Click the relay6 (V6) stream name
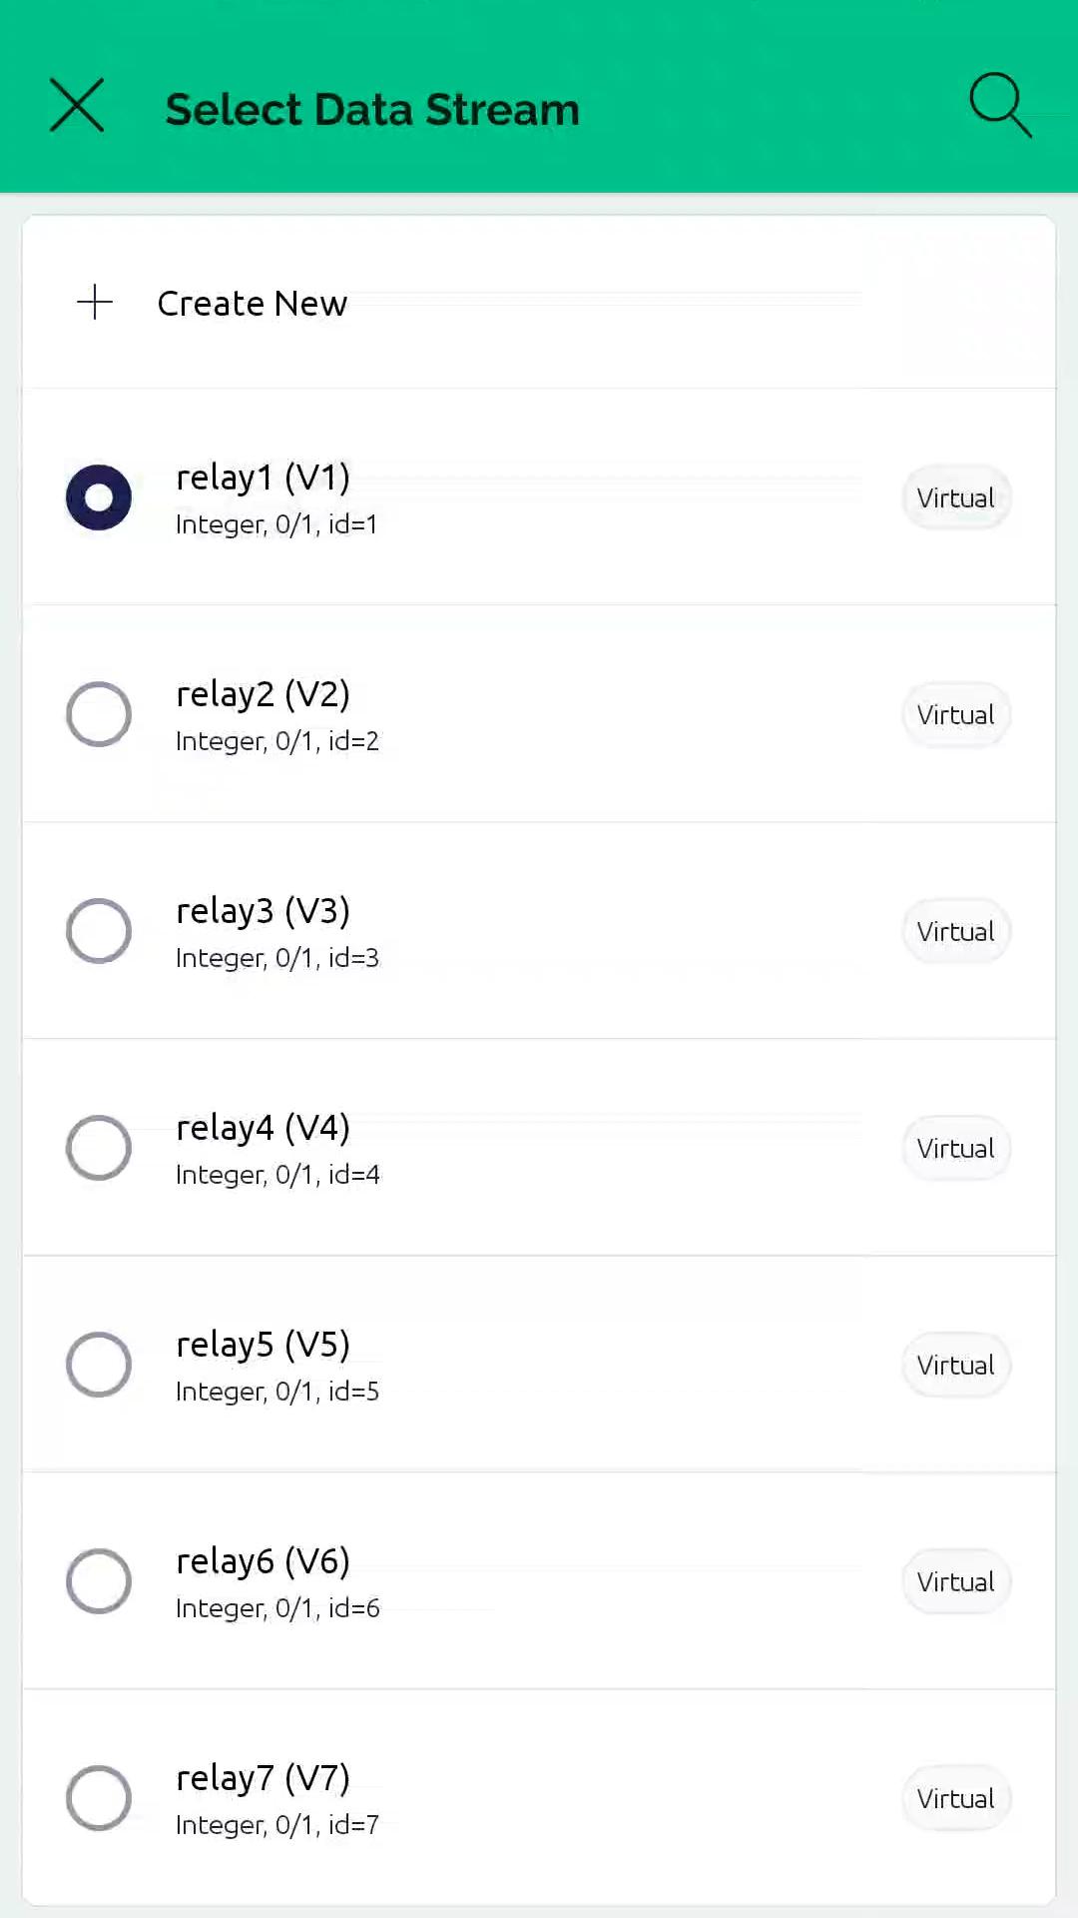1078x1918 pixels. pyautogui.click(x=263, y=1561)
